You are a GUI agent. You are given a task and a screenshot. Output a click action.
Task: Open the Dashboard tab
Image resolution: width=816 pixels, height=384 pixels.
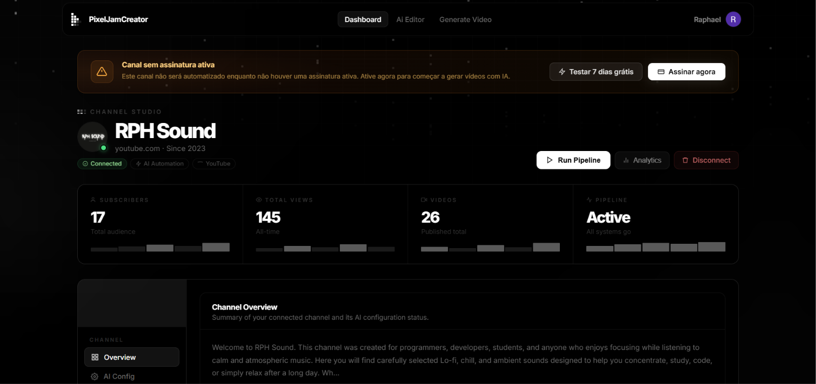pyautogui.click(x=363, y=19)
